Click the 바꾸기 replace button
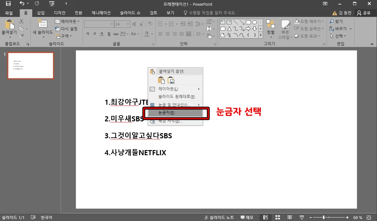Screen dimensions: 377x221 (338, 29)
